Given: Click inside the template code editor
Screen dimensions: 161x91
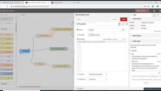Looking at the screenshot, I should tap(104, 56).
